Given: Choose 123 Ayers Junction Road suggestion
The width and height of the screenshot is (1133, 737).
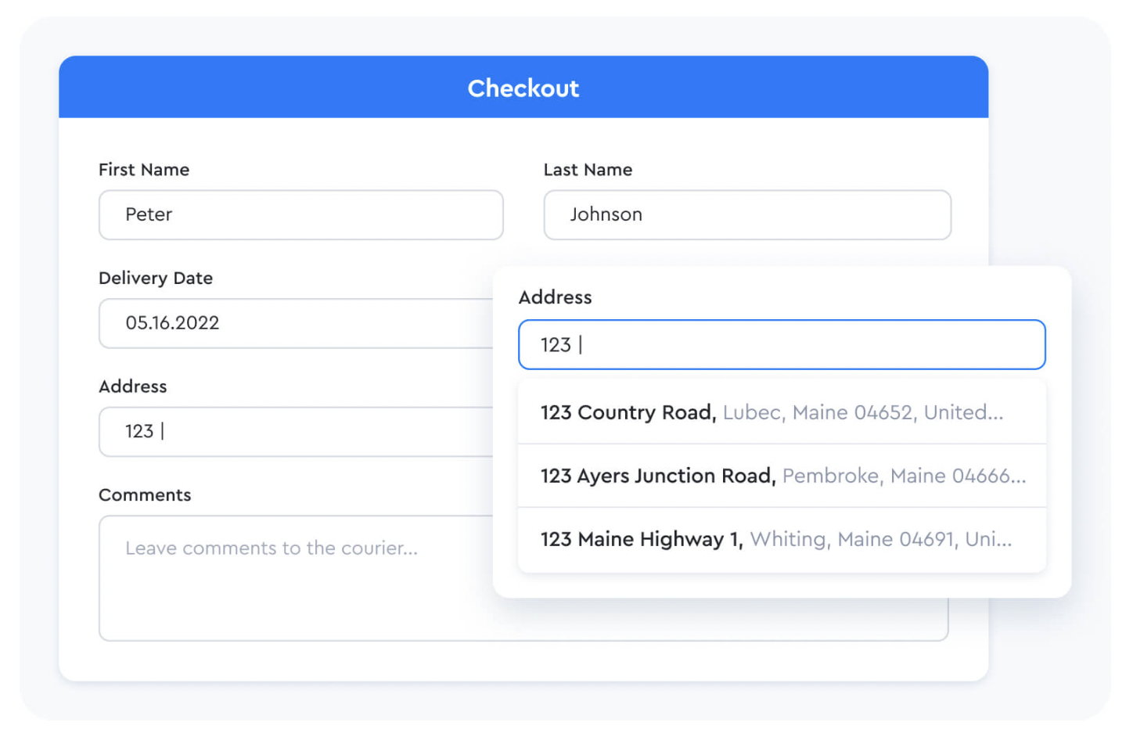Looking at the screenshot, I should point(781,476).
